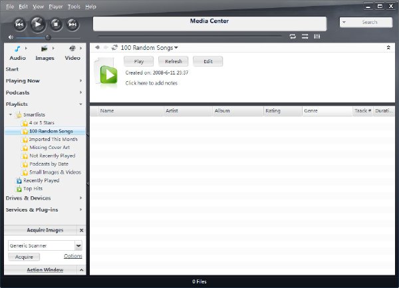Open the Help menu
Viewport: 399px width, 288px height.
click(x=90, y=7)
